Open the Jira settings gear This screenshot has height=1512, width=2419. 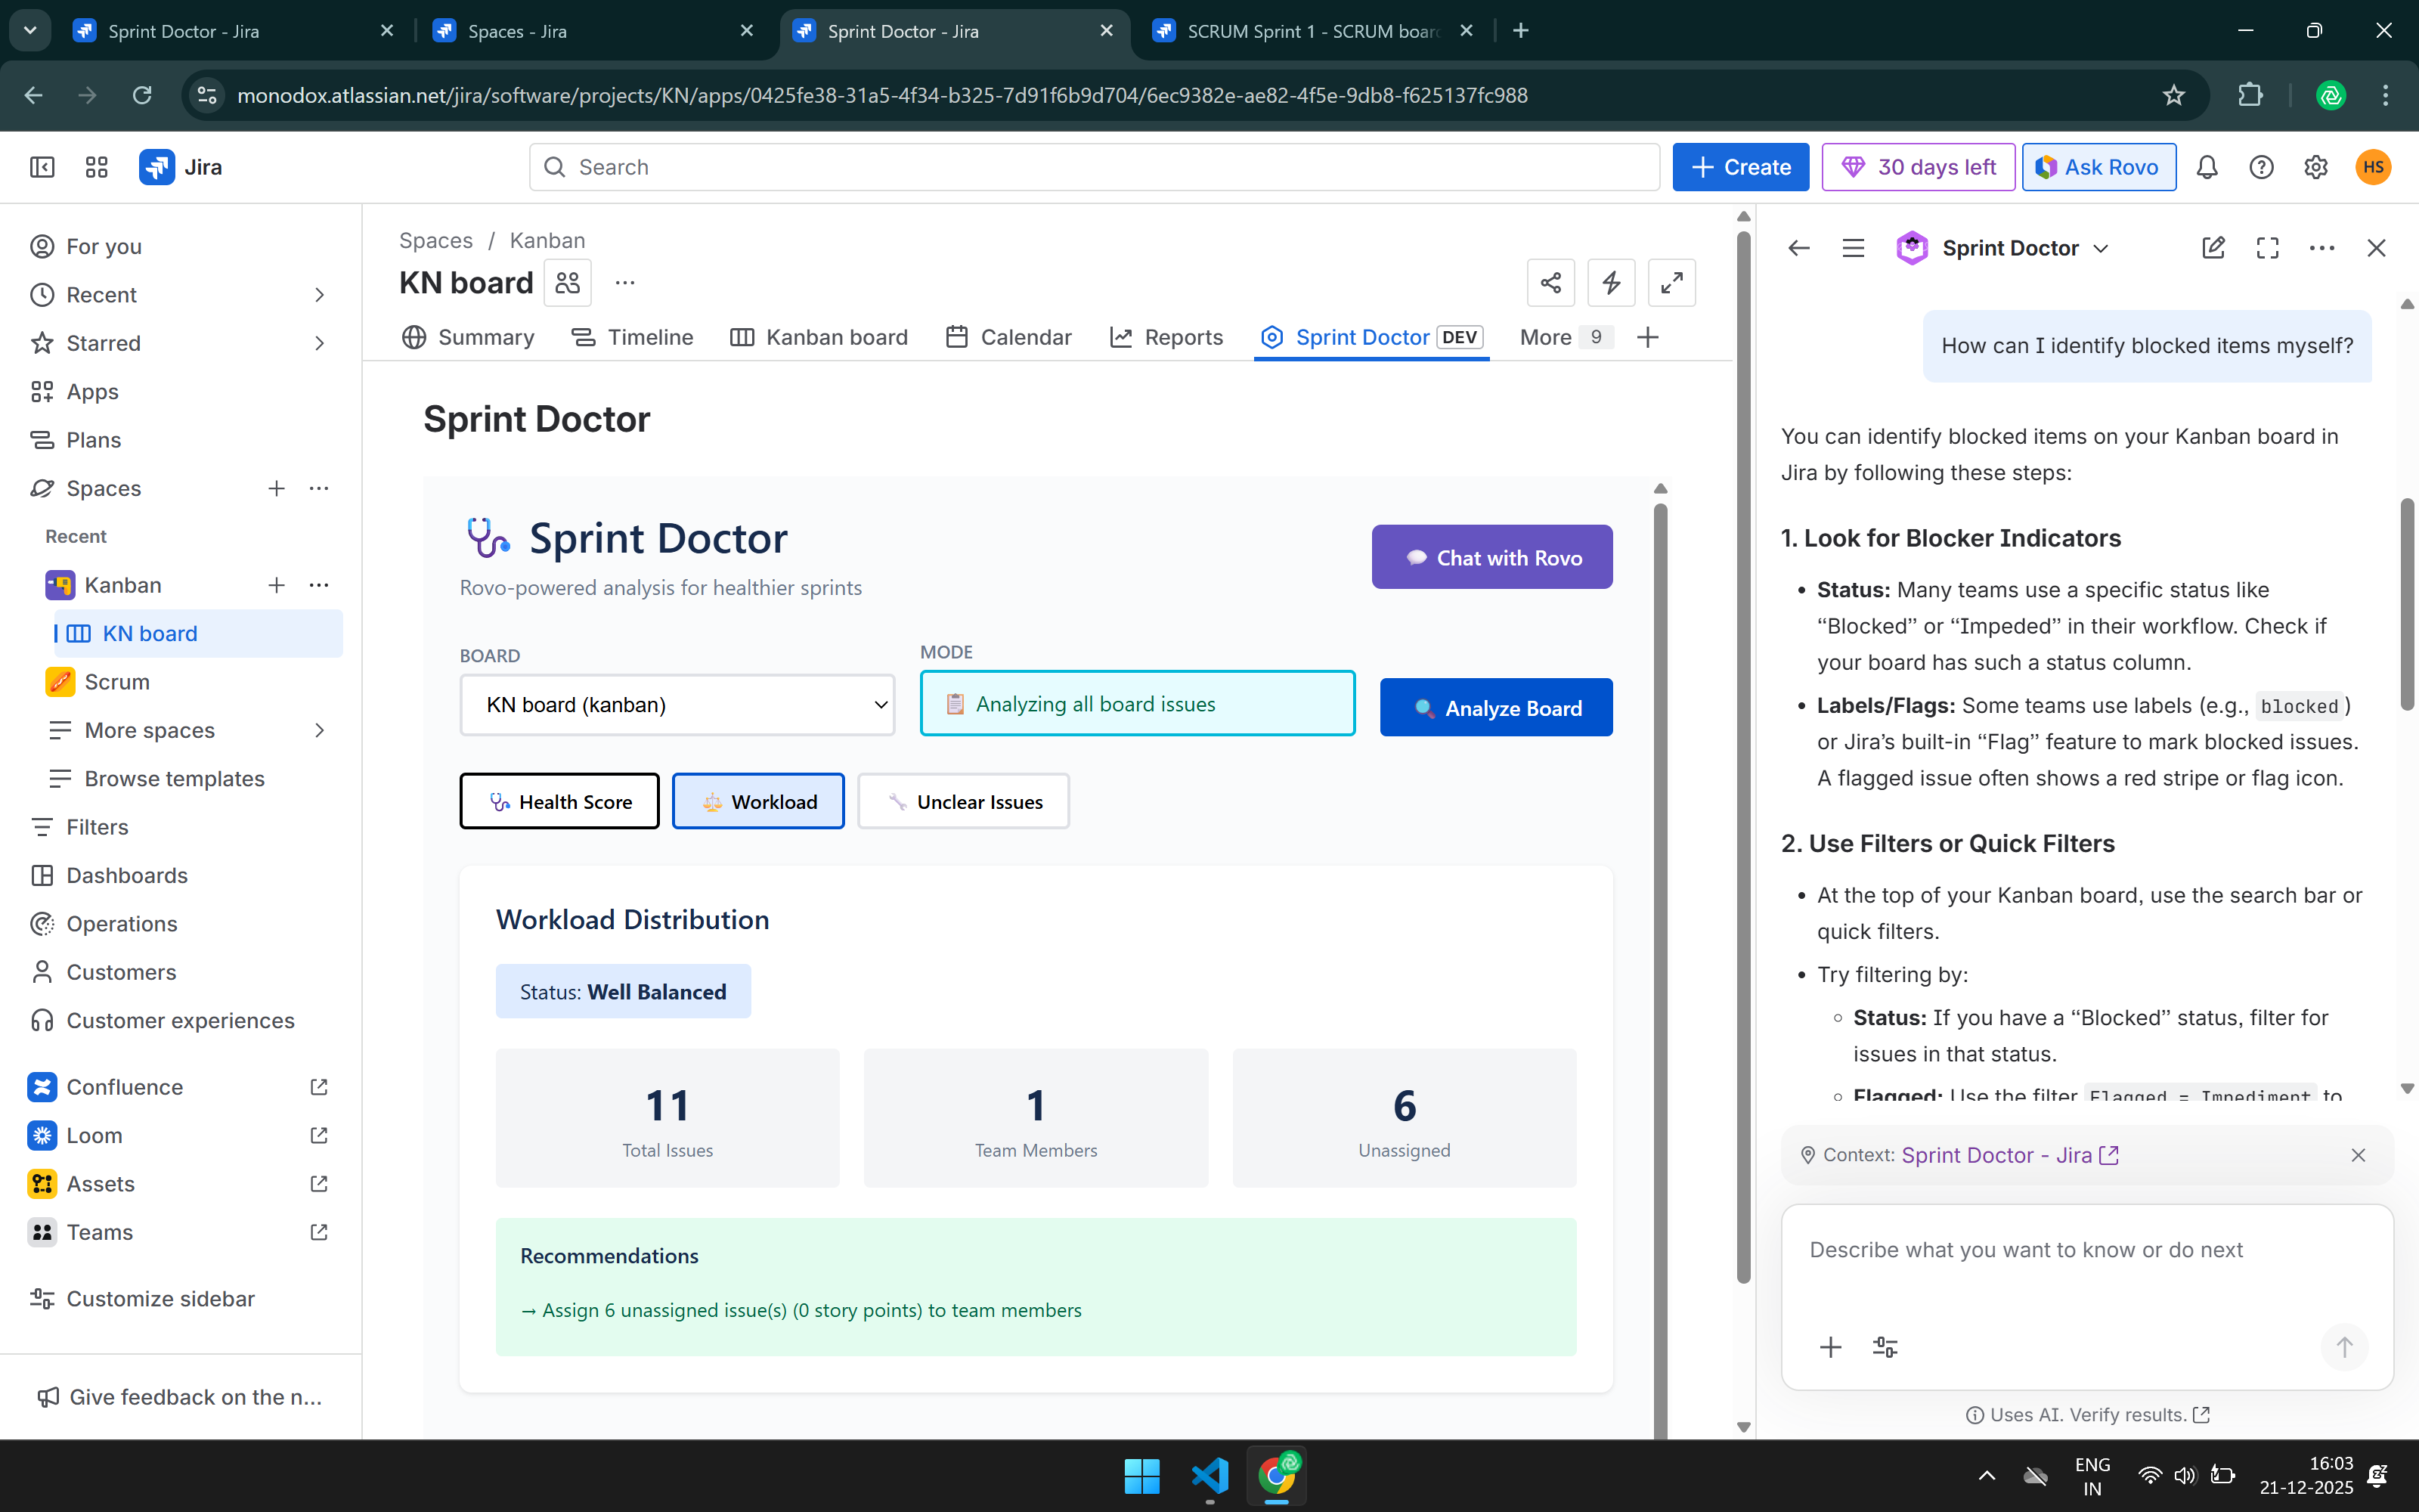pyautogui.click(x=2315, y=167)
